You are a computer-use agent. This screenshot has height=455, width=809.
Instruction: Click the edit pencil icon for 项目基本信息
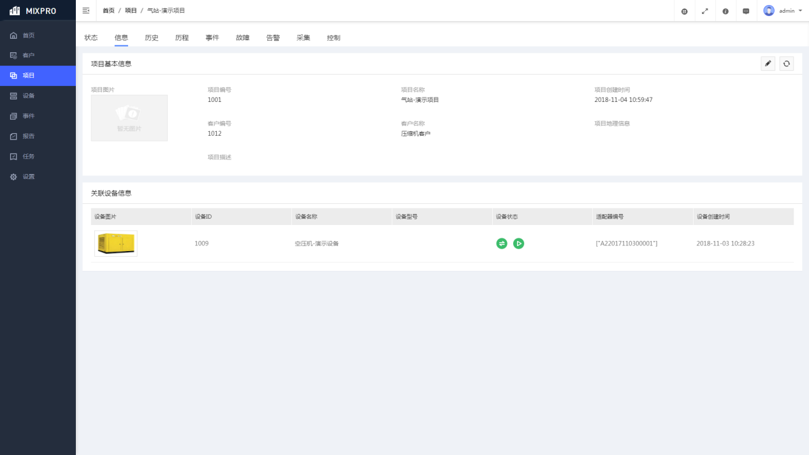coord(768,64)
